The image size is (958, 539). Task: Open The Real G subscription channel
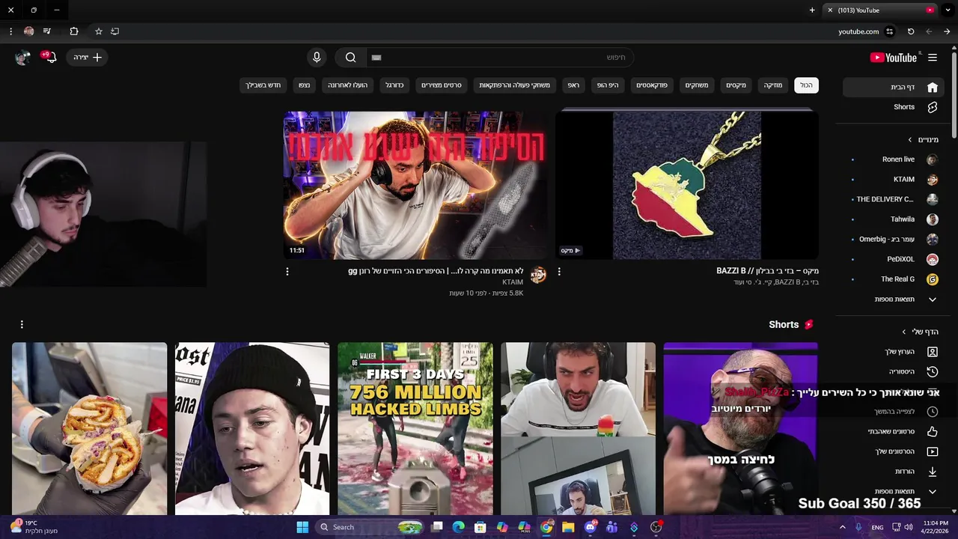(894, 279)
